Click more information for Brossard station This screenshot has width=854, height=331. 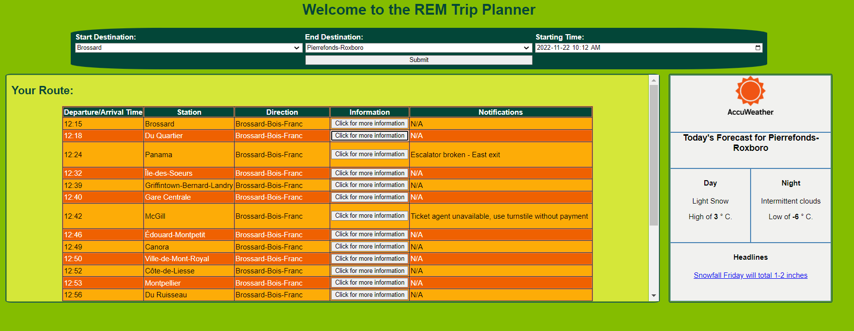click(369, 124)
